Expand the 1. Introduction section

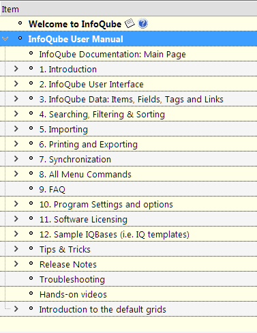[x=16, y=69]
